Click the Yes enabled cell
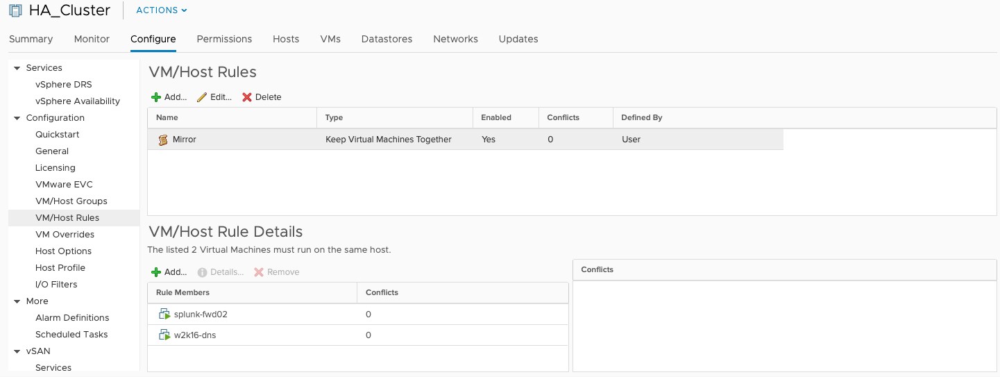Viewport: 1000px width, 377px height. (489, 140)
